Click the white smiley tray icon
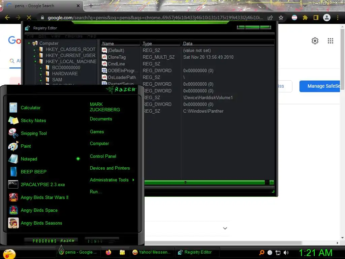The width and height of the screenshot is (345, 259). click(x=270, y=253)
